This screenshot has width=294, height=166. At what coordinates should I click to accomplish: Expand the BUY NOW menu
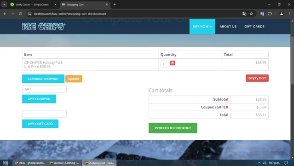point(202,26)
